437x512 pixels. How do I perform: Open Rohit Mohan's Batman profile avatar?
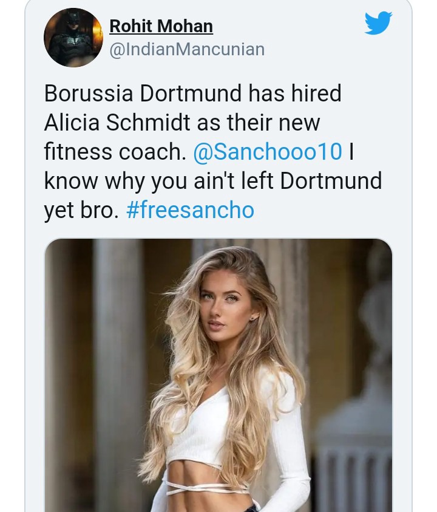pos(73,38)
